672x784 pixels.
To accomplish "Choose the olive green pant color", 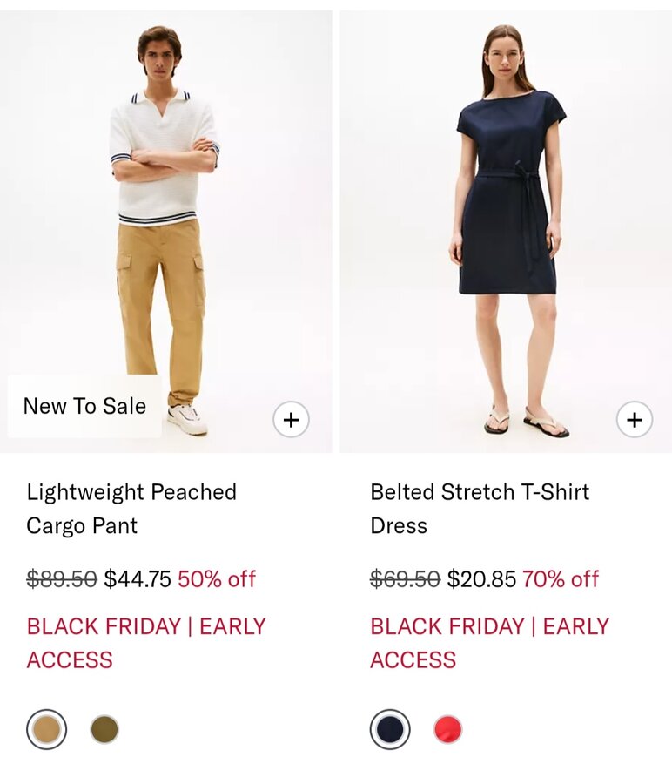I will [104, 729].
